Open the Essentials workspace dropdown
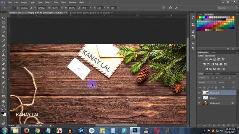 (227, 8)
